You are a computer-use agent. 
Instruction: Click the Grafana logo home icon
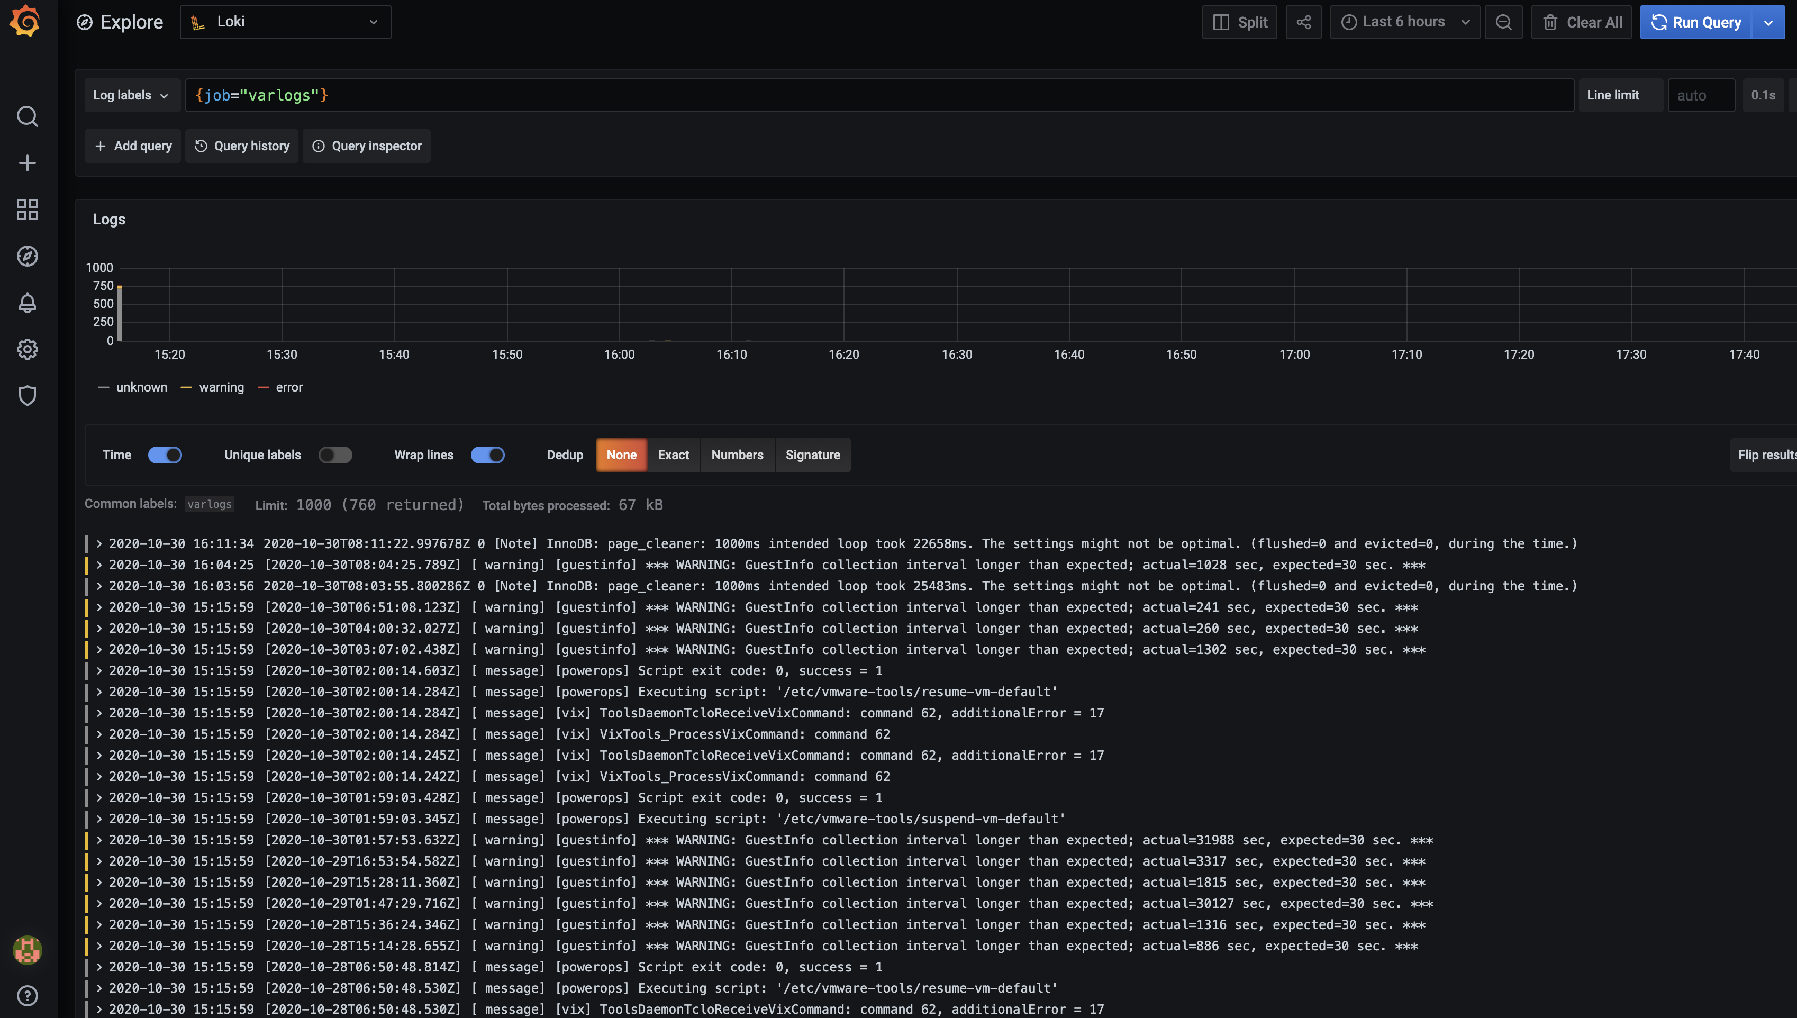(26, 21)
